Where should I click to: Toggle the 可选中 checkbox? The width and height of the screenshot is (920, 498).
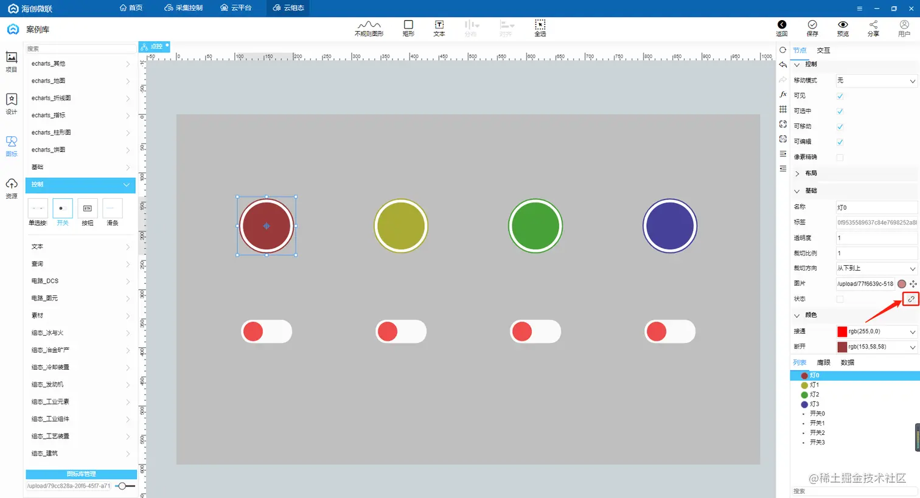coord(840,111)
